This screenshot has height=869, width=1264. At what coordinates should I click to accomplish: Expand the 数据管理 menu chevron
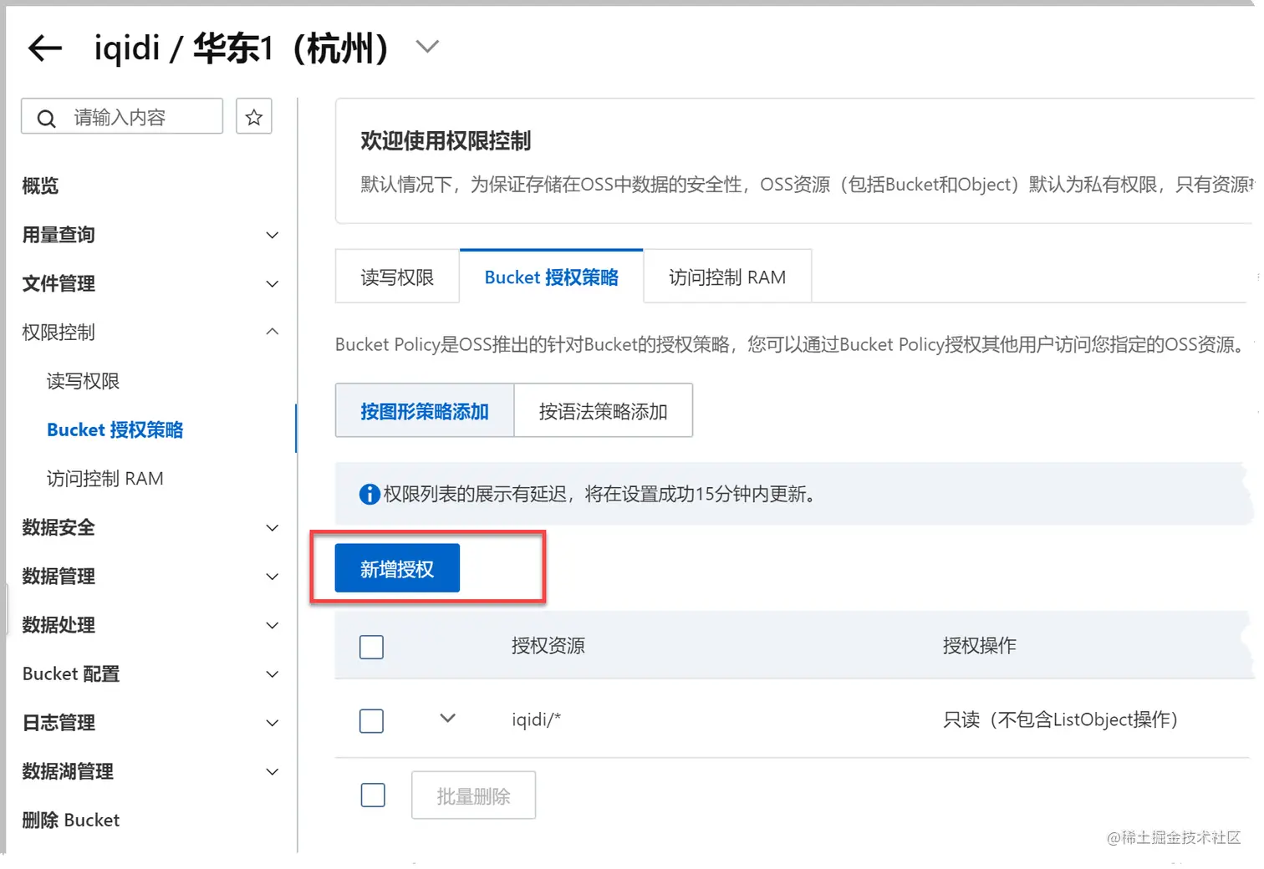tap(272, 577)
